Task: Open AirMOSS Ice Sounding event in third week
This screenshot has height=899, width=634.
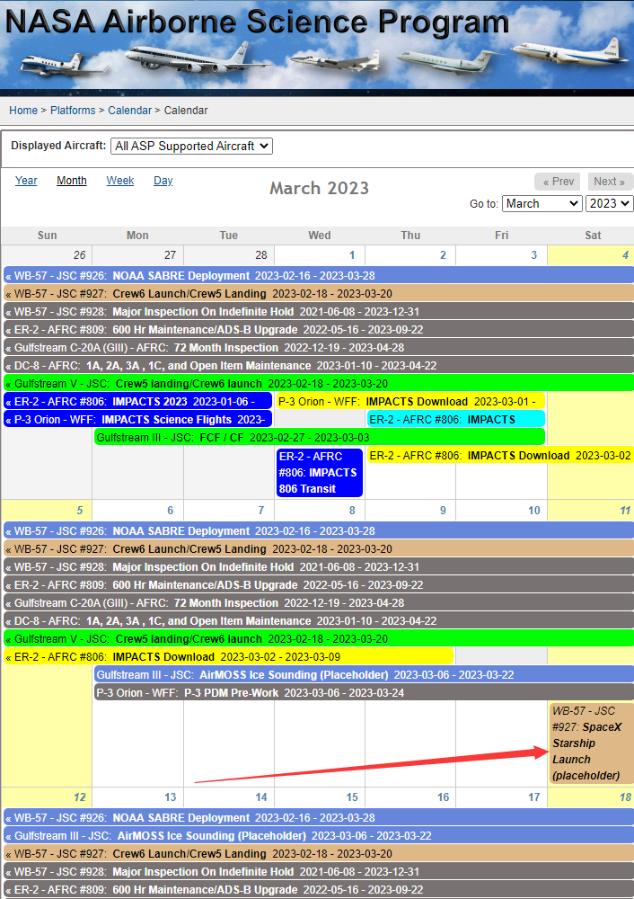Action: 319,835
